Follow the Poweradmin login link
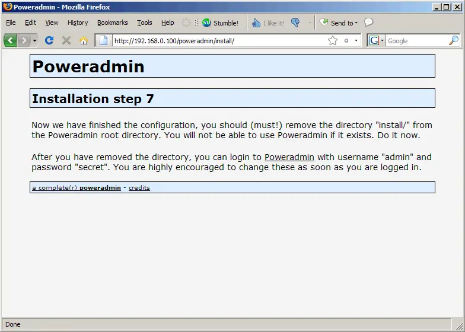 pyautogui.click(x=289, y=157)
